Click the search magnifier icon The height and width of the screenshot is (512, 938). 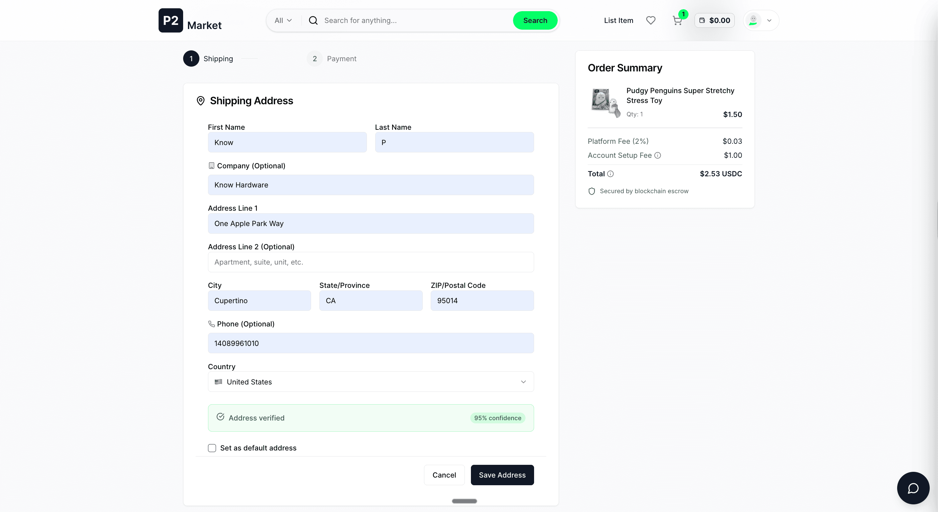[313, 20]
